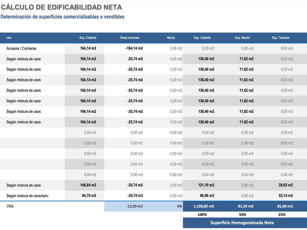Click the 50% balcón weighting value
This screenshot has width=307, height=230.
242,215
